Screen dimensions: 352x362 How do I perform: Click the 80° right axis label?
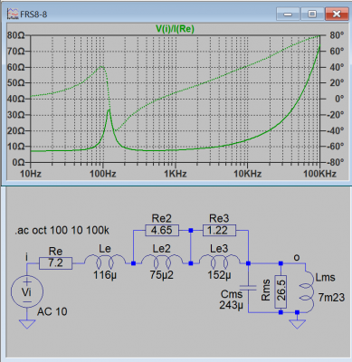[x=337, y=35]
